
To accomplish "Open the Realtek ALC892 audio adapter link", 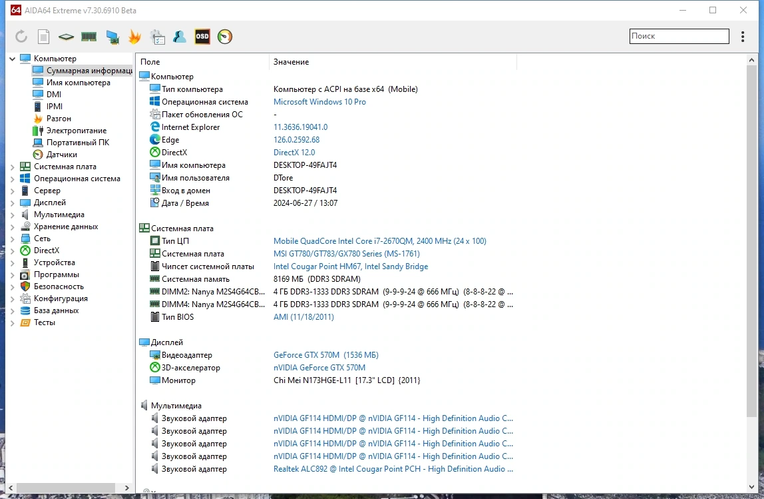I will 393,469.
